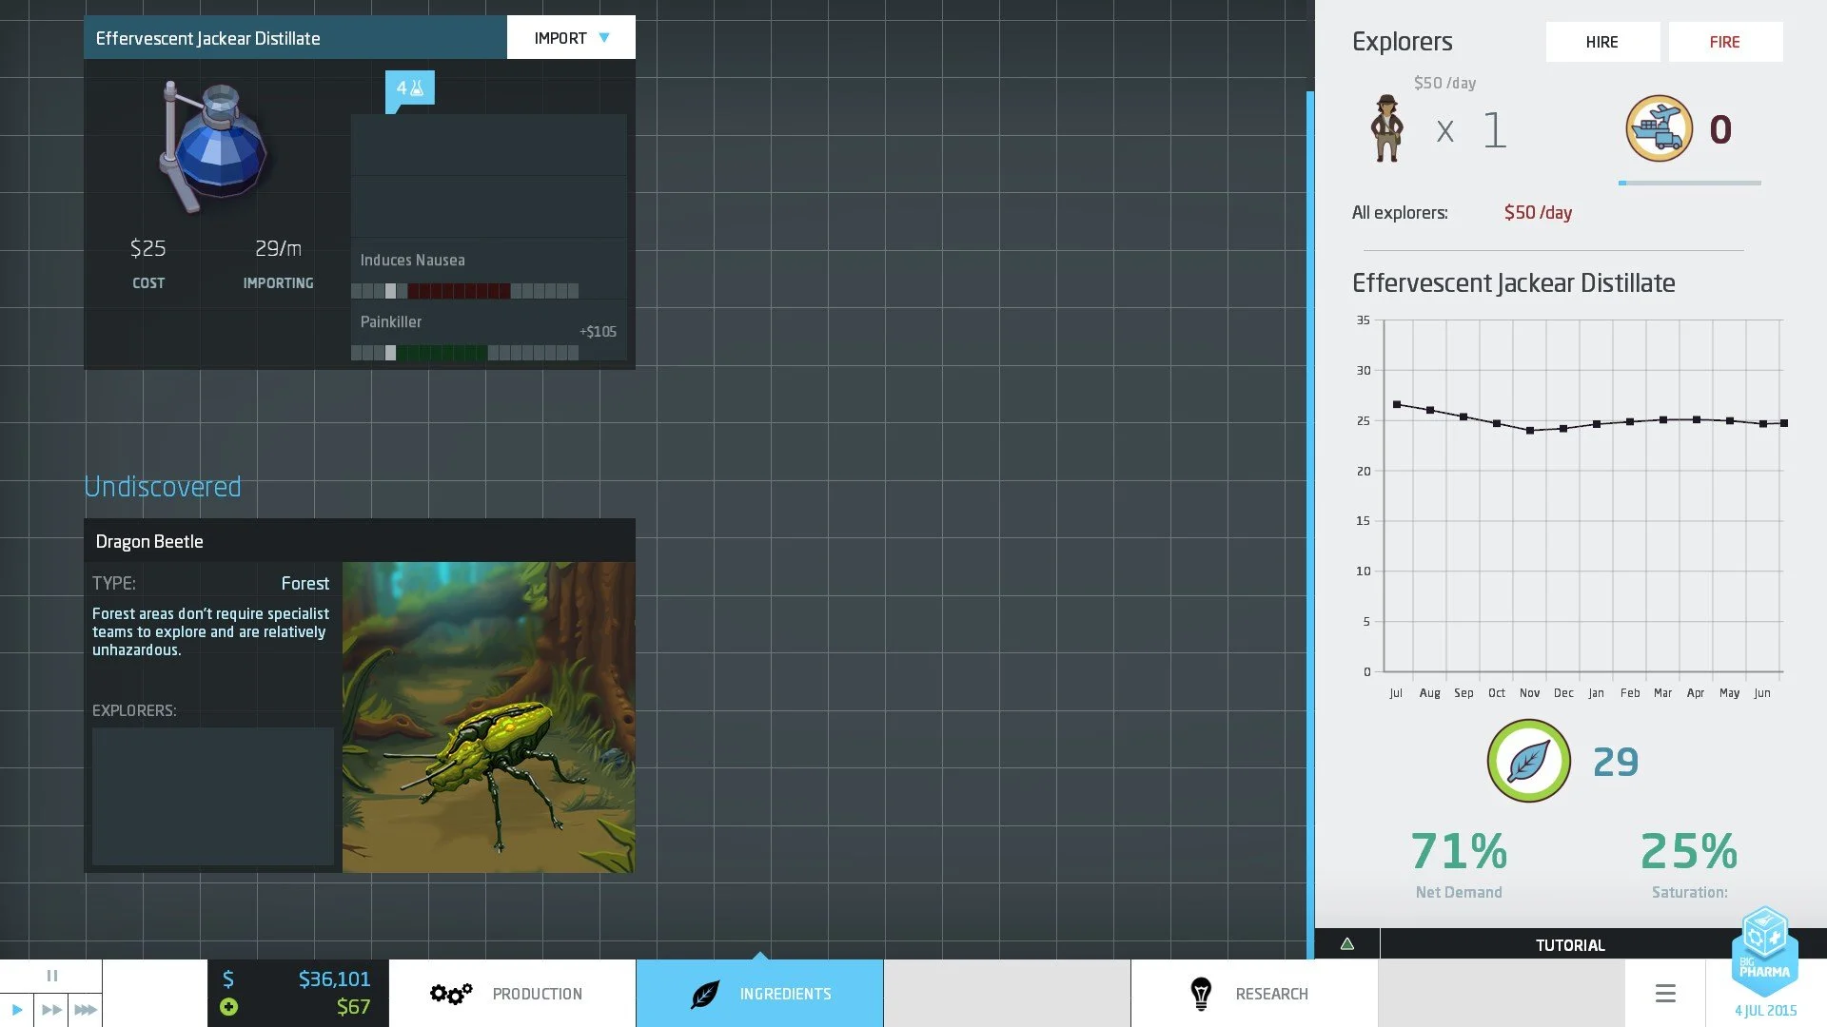Set game to fastest forward speed

click(85, 1010)
